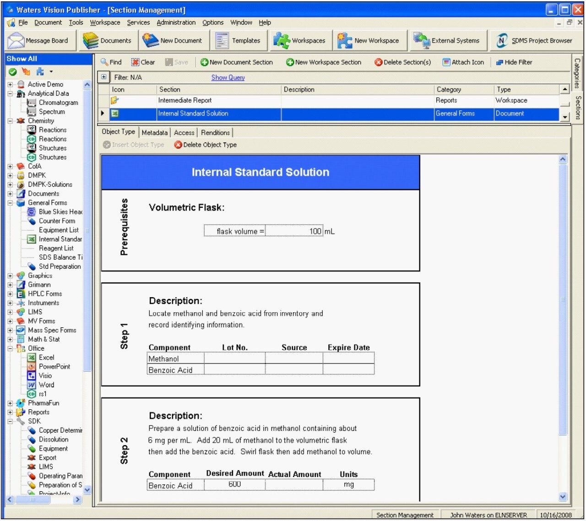
Task: Select the Find magnifier icon
Action: point(104,62)
